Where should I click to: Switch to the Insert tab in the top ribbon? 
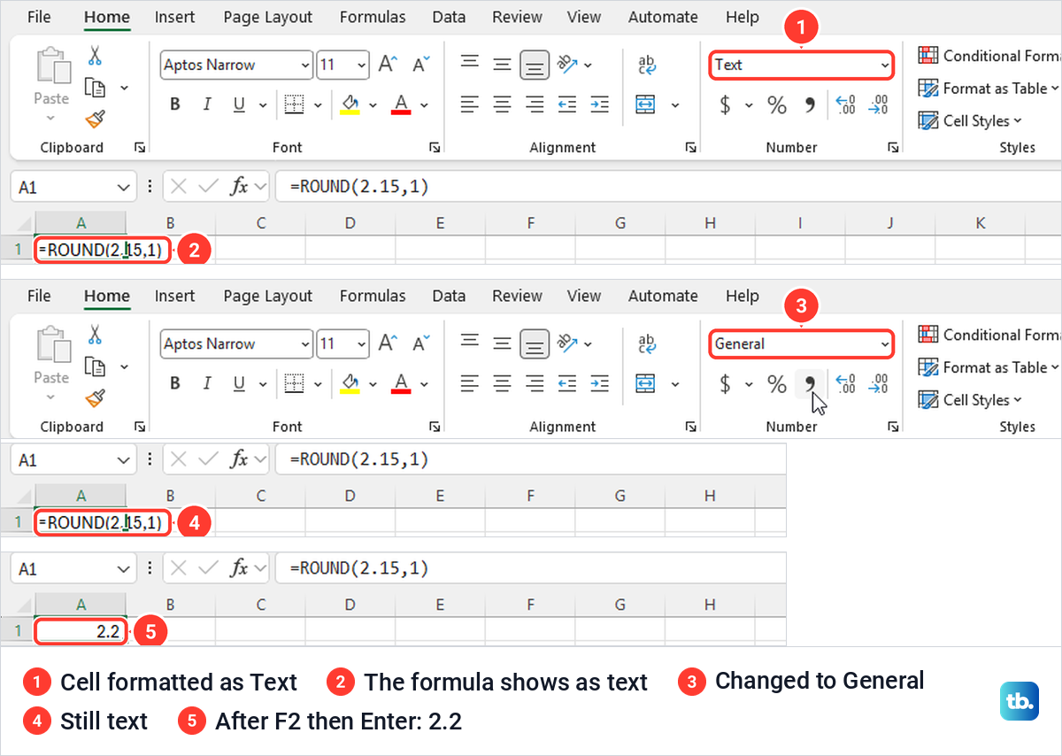(x=174, y=17)
